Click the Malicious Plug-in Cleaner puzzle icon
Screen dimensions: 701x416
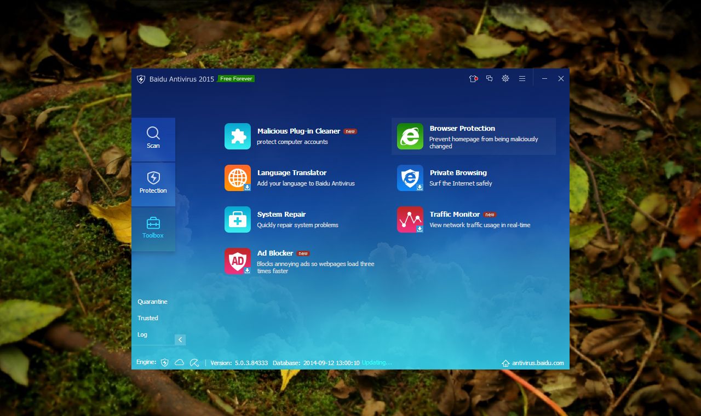(238, 136)
